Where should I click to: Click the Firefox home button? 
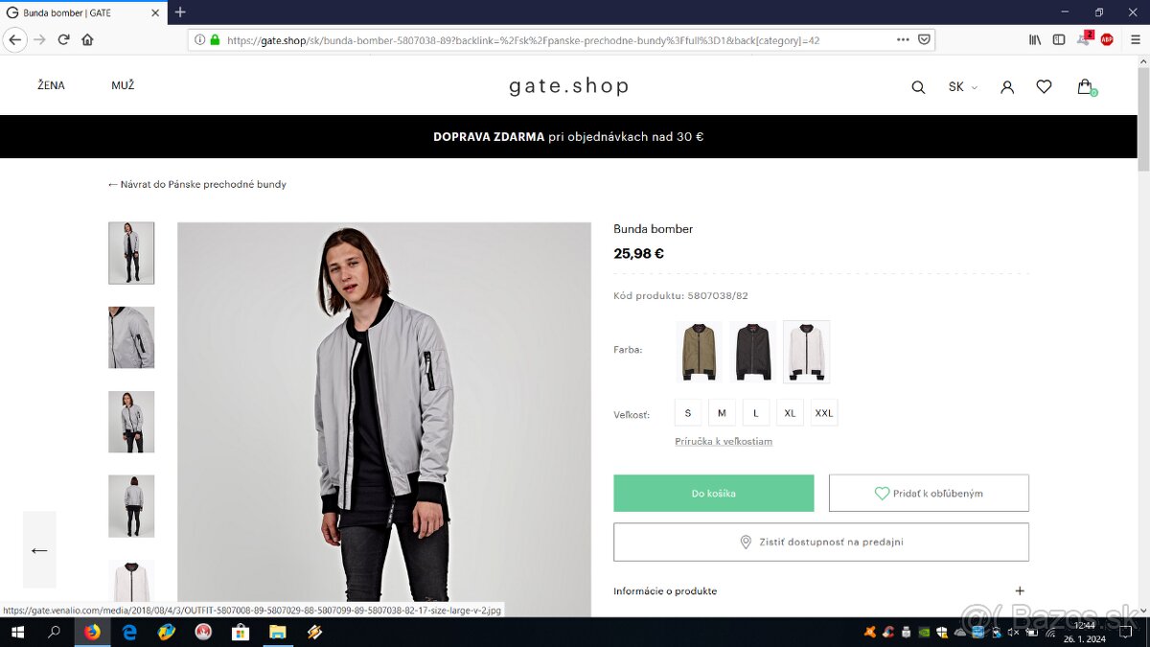tap(87, 39)
